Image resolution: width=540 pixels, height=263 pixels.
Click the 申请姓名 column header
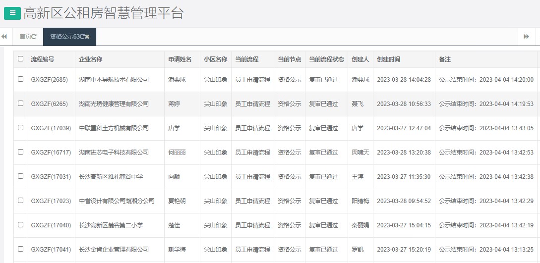[182, 59]
